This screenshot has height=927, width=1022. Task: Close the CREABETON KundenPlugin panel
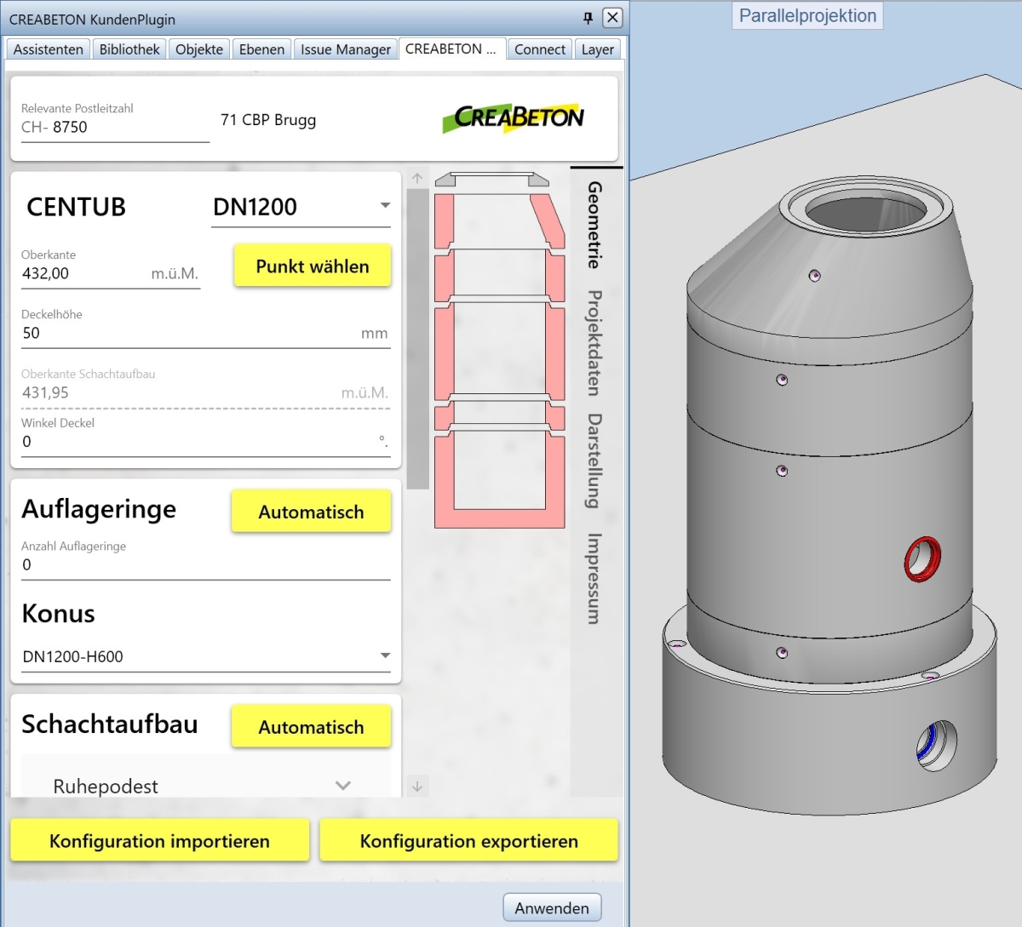pos(612,18)
